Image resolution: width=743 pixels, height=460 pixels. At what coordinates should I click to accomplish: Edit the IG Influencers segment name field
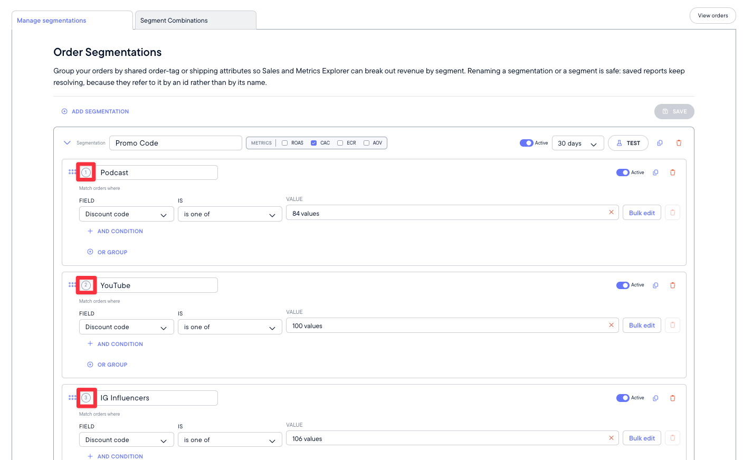pos(156,398)
